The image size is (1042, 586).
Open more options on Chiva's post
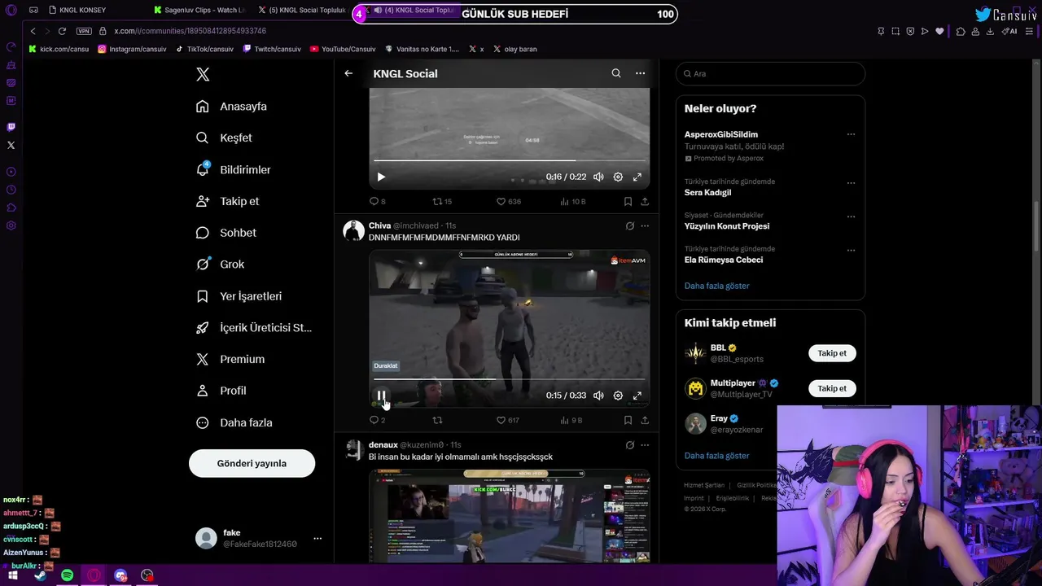point(645,226)
